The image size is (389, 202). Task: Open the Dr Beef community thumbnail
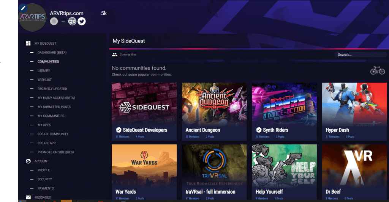(354, 165)
